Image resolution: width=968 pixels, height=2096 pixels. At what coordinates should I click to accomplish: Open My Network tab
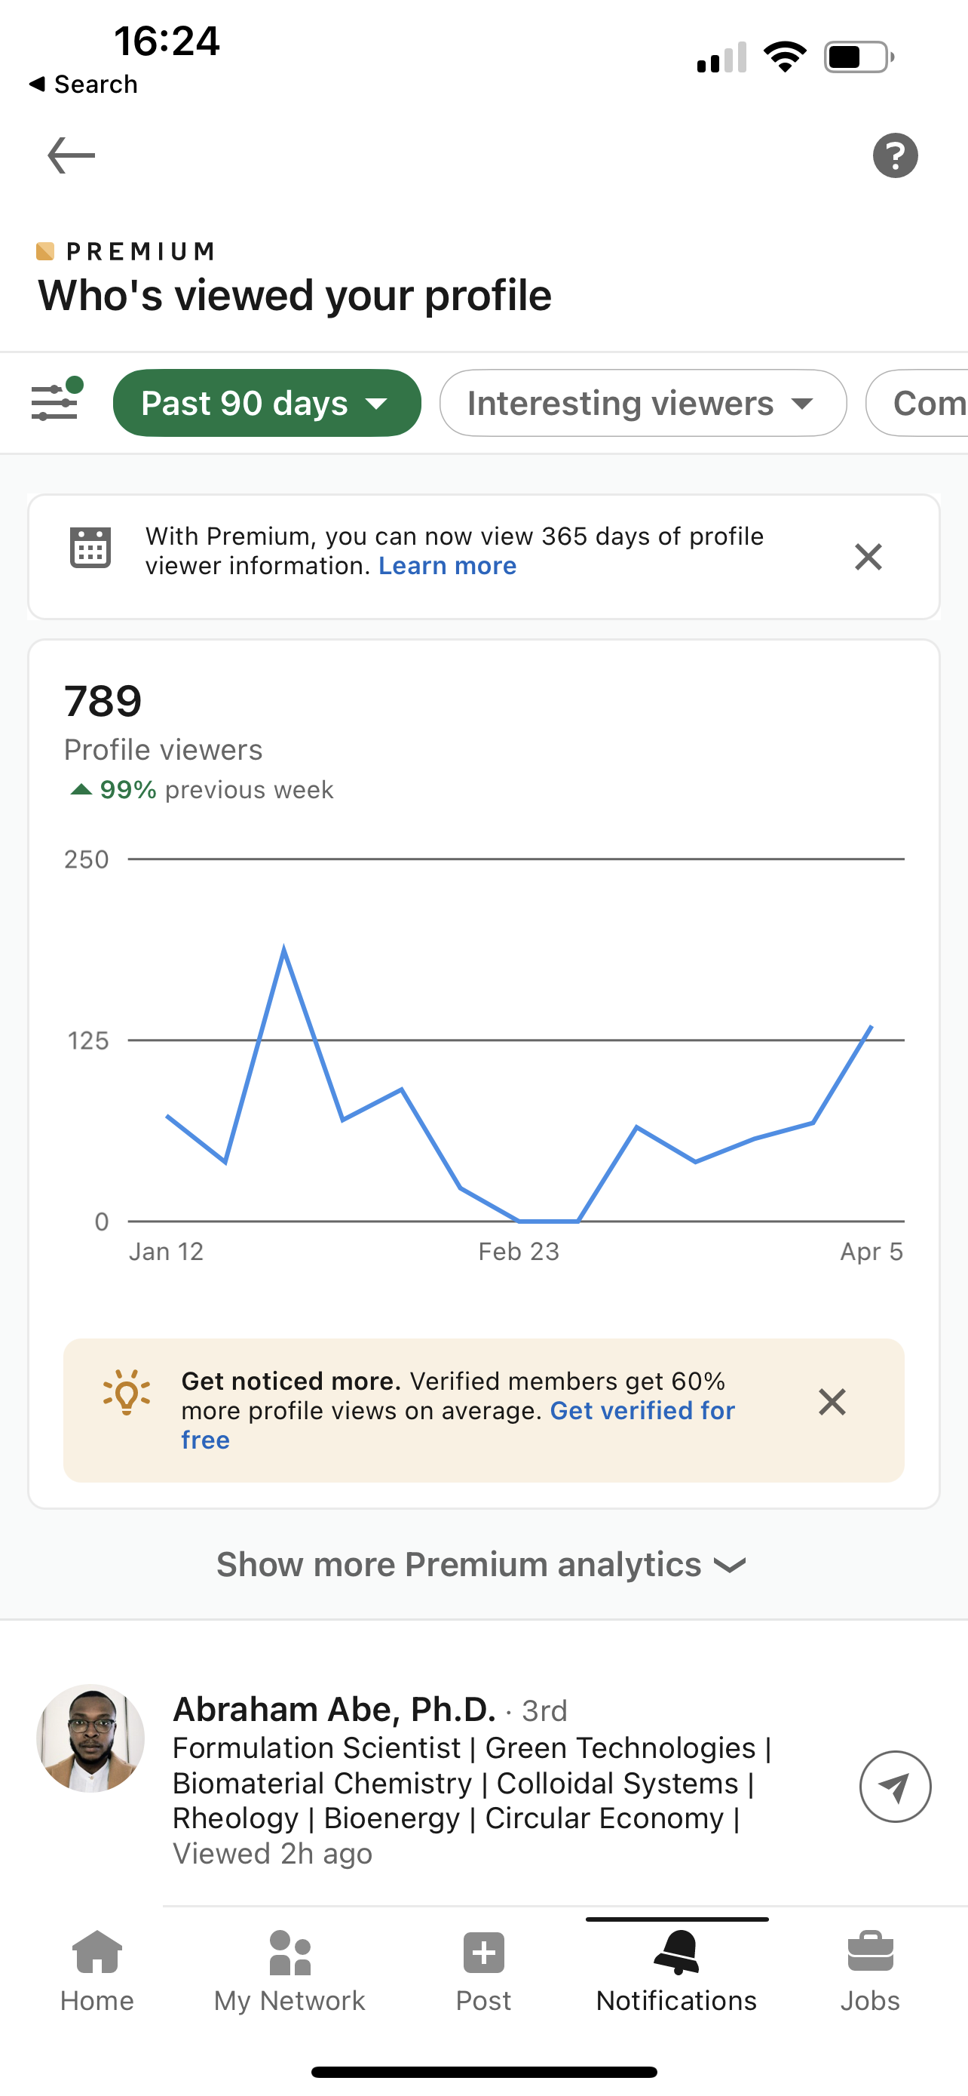[289, 1971]
